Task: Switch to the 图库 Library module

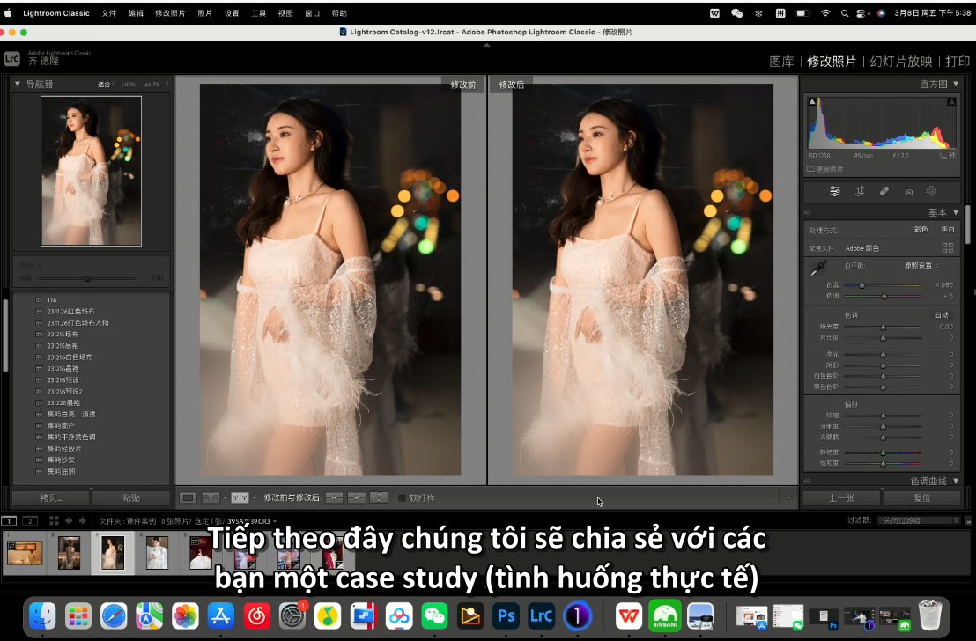Action: 781,62
